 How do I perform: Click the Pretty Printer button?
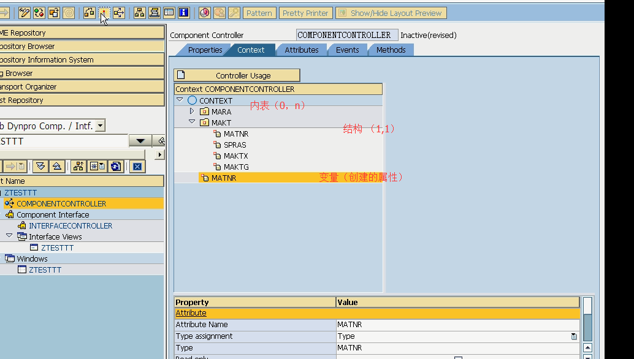305,13
